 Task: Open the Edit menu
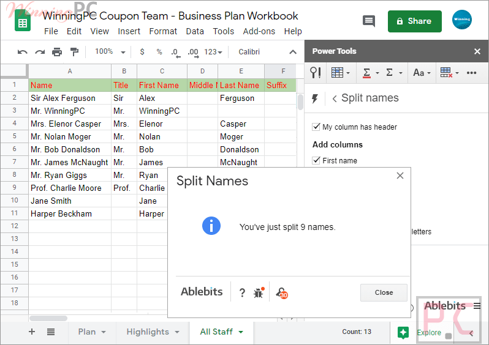click(74, 31)
